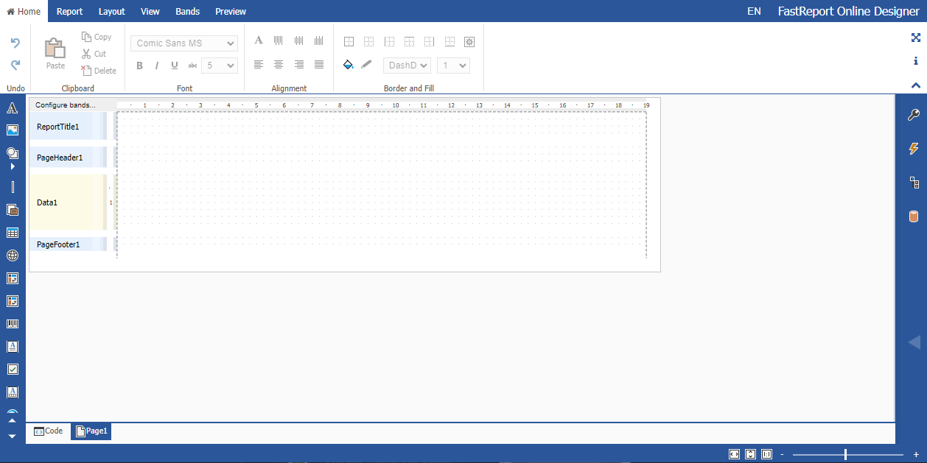Open the Properties wrench panel

[x=913, y=115]
